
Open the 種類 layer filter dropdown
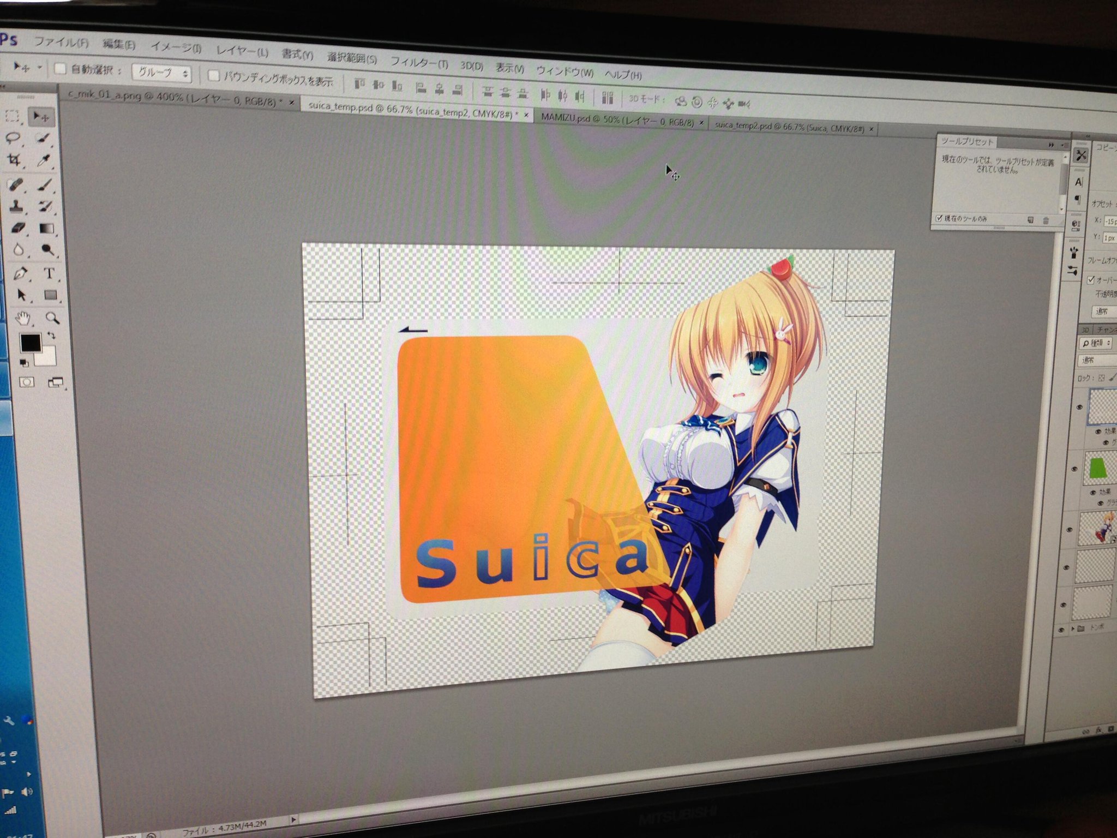pos(1096,343)
